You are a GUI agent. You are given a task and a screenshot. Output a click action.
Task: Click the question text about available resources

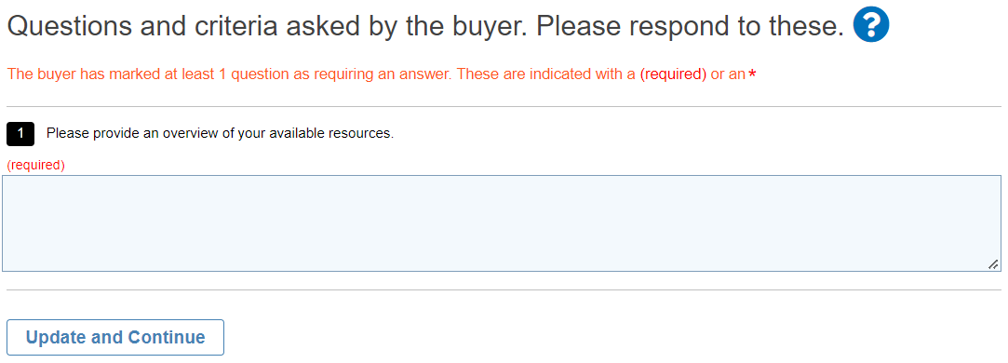tap(220, 134)
